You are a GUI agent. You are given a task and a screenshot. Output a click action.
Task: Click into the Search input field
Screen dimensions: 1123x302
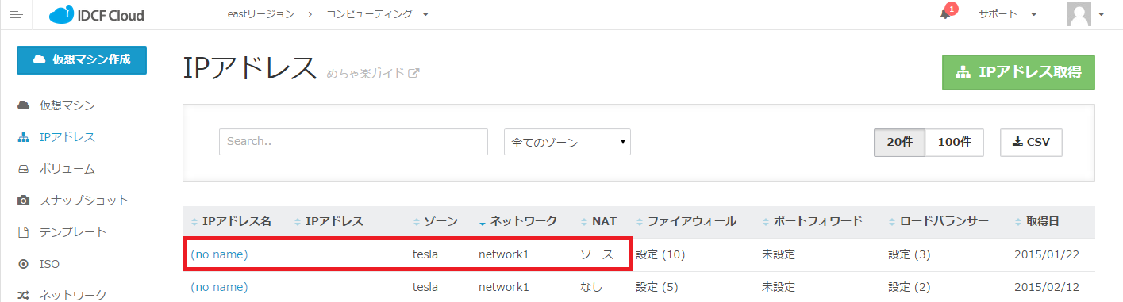353,142
